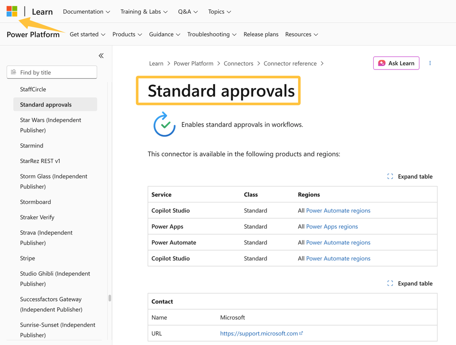The height and width of the screenshot is (345, 456).
Task: Click 'Enables standard approvals in workflows' text
Action: [x=242, y=125]
